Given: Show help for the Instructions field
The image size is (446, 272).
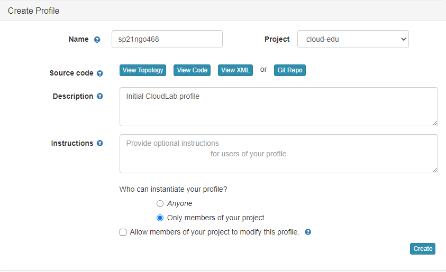Looking at the screenshot, I should (x=100, y=144).
